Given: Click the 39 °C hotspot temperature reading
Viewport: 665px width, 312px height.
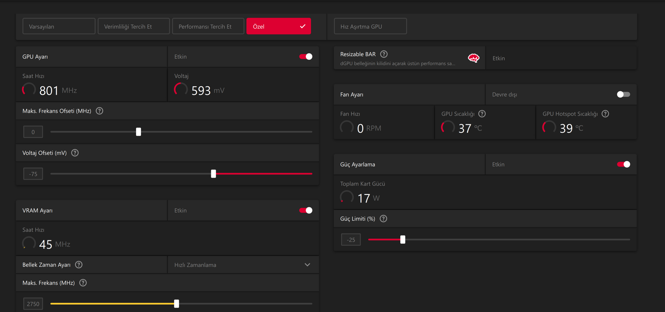Looking at the screenshot, I should 571,128.
